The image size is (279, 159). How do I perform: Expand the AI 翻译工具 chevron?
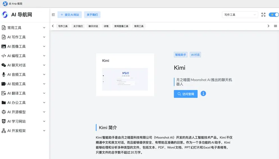click(44, 93)
